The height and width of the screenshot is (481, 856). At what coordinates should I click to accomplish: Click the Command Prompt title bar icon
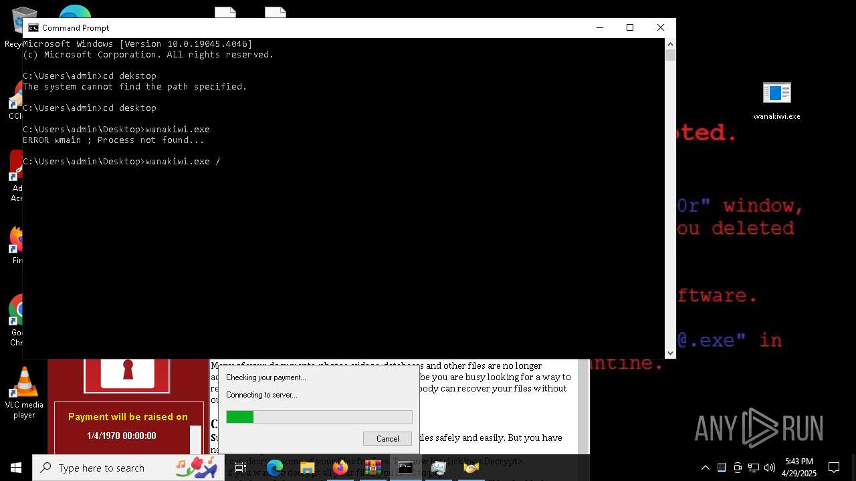click(33, 27)
